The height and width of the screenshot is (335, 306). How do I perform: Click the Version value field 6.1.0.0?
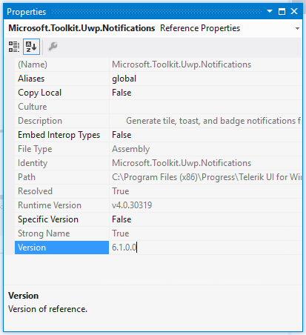pyautogui.click(x=205, y=248)
